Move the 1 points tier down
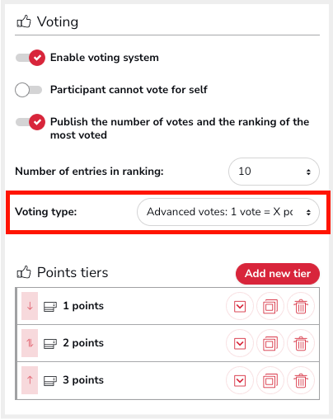 30,306
